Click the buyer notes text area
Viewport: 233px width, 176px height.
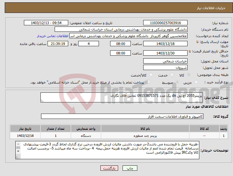[x=107, y=150]
